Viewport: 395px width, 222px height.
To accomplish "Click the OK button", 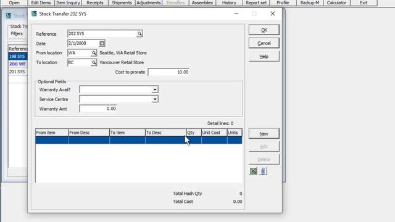I will pyautogui.click(x=264, y=30).
